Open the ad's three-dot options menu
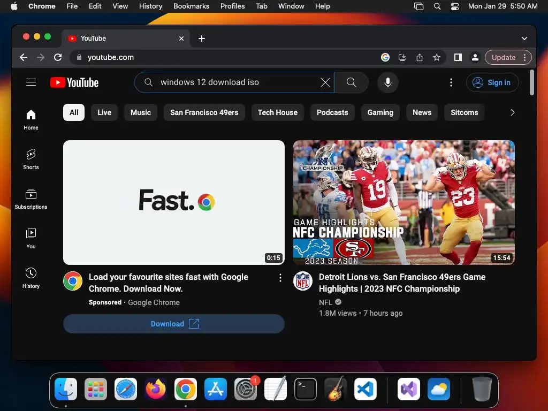 pos(280,278)
